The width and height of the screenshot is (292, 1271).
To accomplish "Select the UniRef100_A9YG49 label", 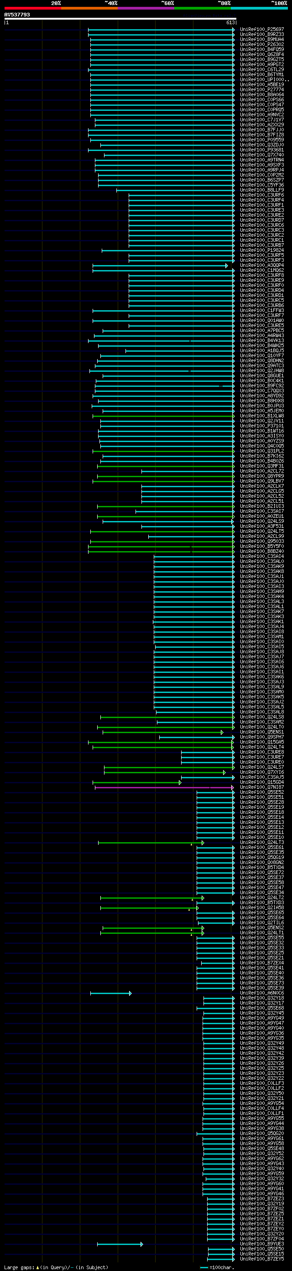I will pyautogui.click(x=262, y=1018).
